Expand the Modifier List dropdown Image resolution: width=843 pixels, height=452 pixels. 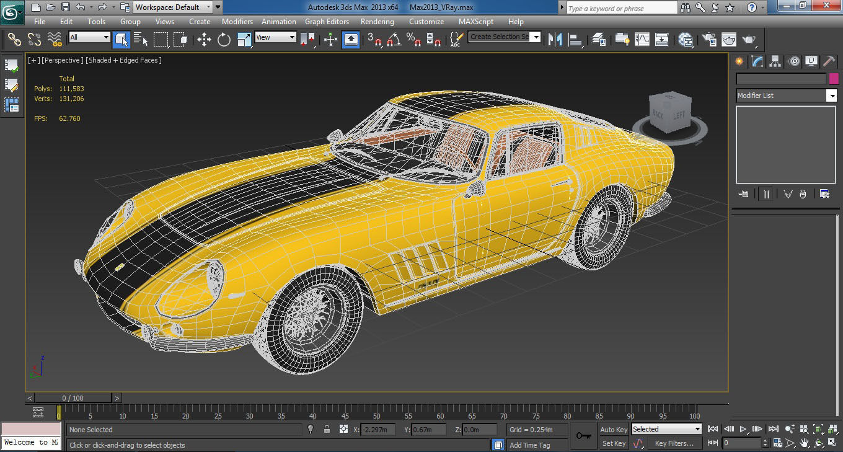click(831, 95)
